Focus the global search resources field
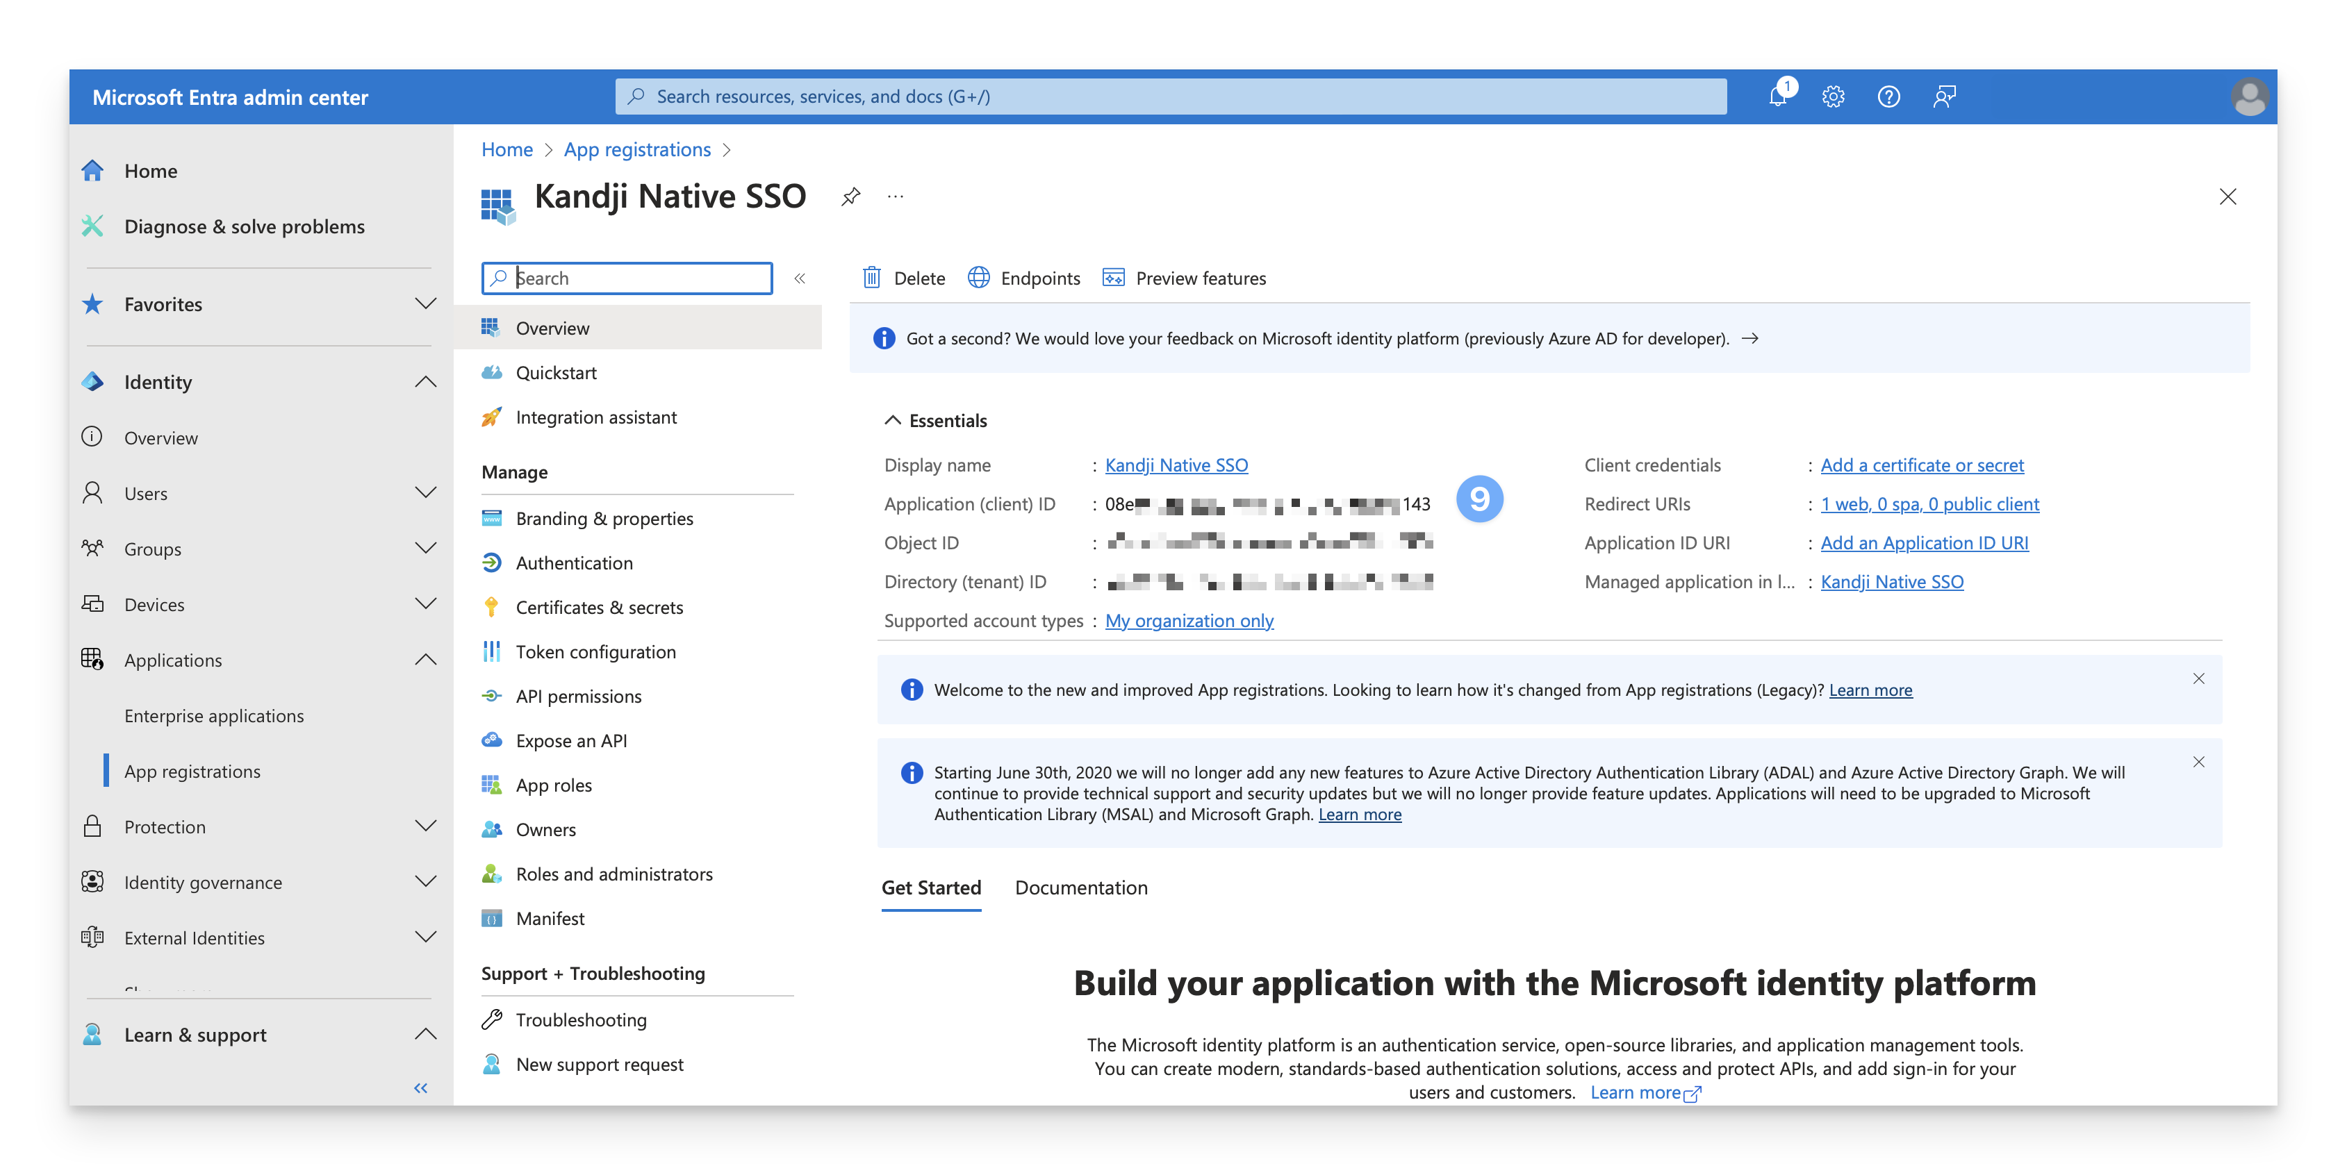 click(x=1171, y=97)
